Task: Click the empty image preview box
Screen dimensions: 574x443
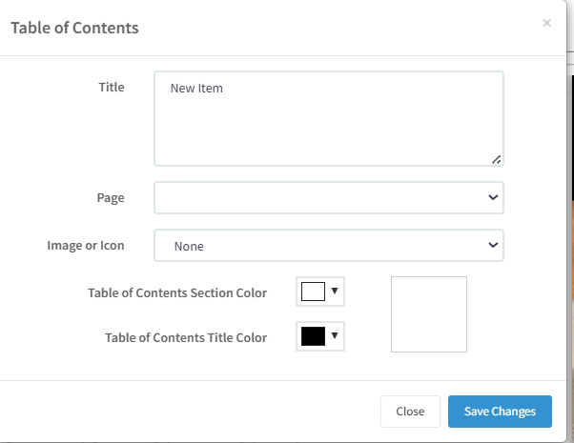Action: click(x=429, y=314)
